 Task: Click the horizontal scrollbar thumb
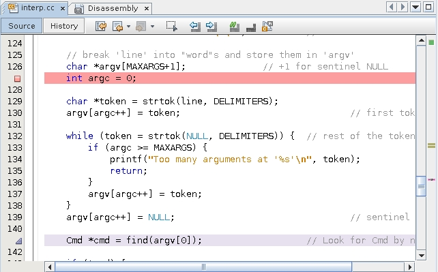click(x=203, y=267)
